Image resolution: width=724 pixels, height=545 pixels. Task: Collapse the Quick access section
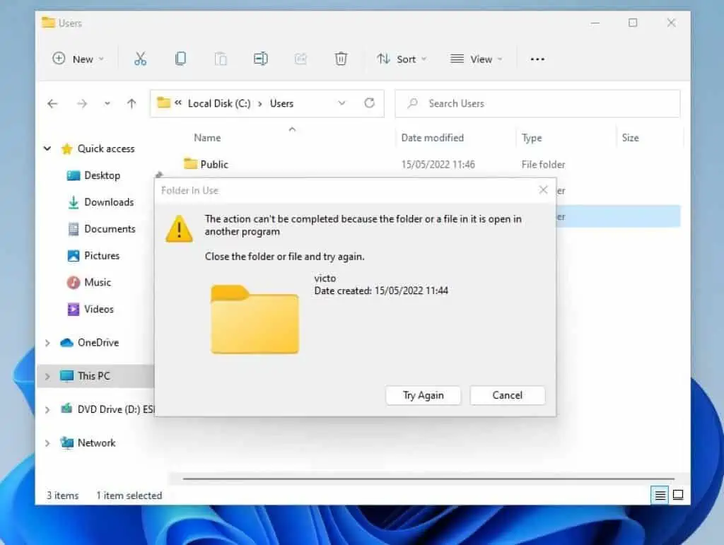coord(47,148)
